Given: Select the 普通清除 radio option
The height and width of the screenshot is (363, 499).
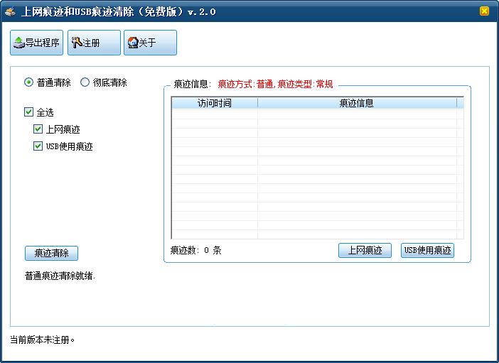Looking at the screenshot, I should (x=29, y=82).
